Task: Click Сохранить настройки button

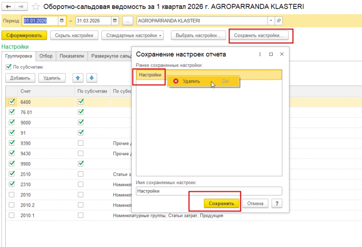Action: (259, 35)
